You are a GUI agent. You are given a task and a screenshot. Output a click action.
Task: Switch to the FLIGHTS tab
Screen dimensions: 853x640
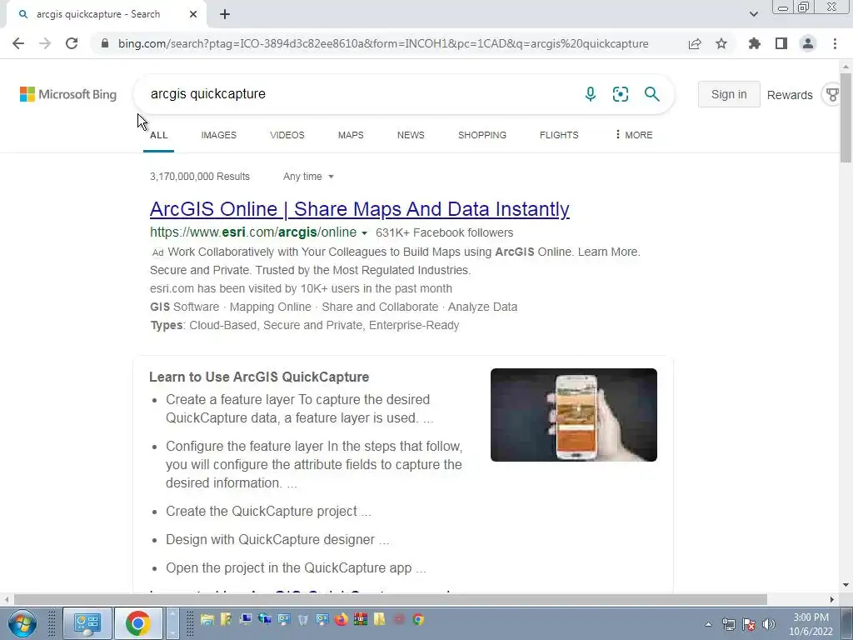coord(559,135)
